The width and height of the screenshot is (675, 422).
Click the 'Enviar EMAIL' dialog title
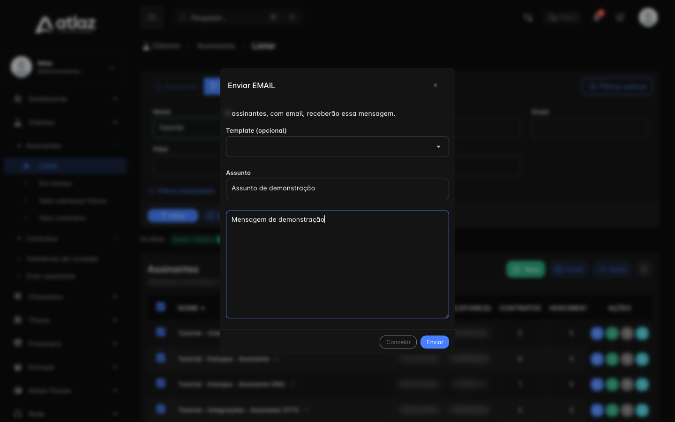pyautogui.click(x=251, y=85)
